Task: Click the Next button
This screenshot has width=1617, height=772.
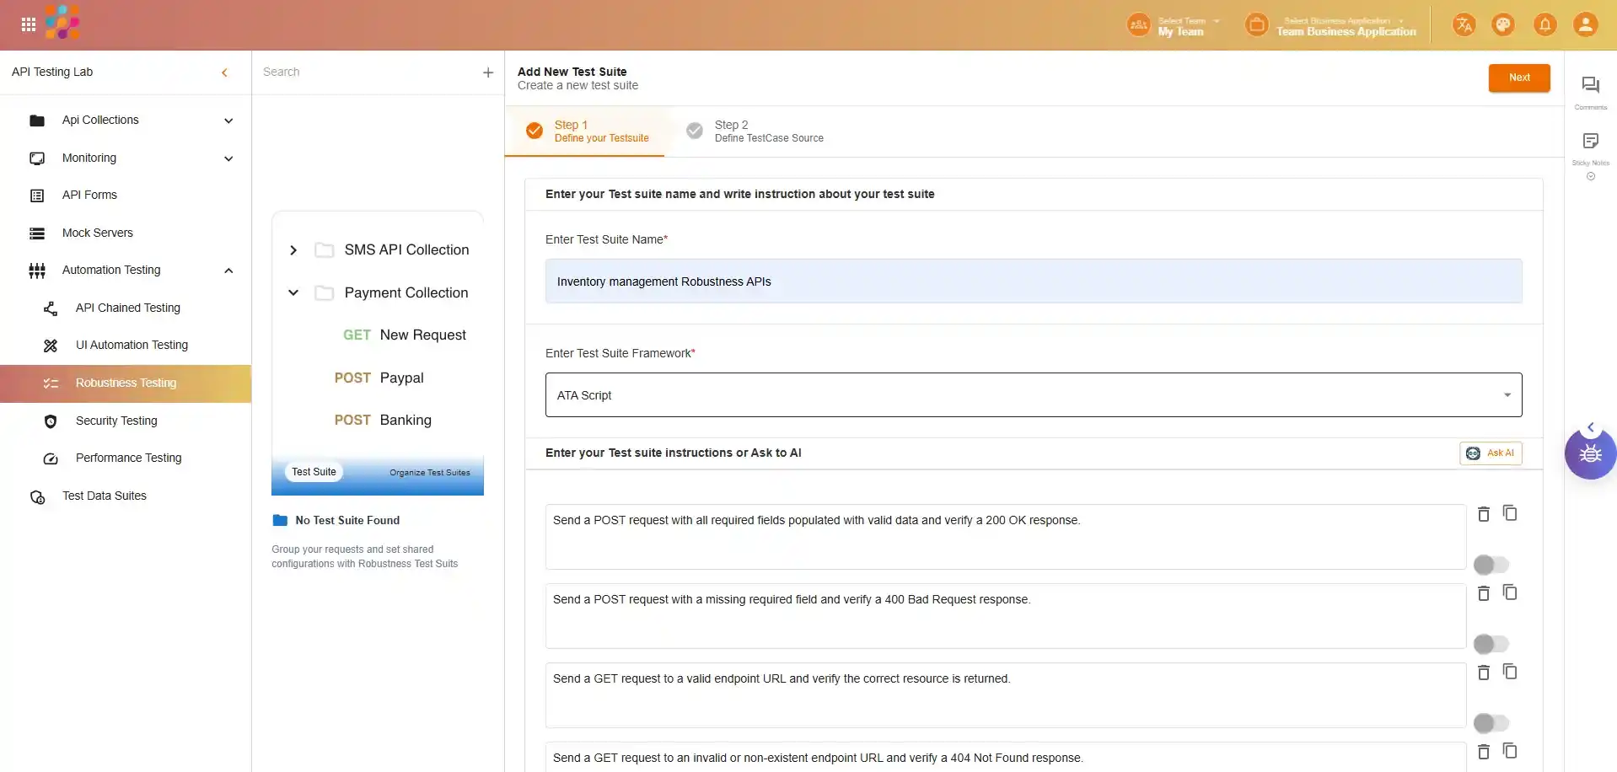Action: [x=1518, y=78]
